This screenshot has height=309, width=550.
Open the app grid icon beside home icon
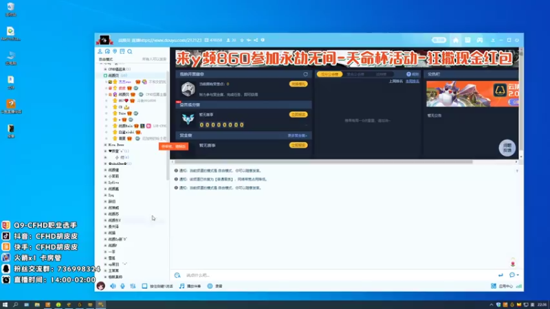point(467,41)
